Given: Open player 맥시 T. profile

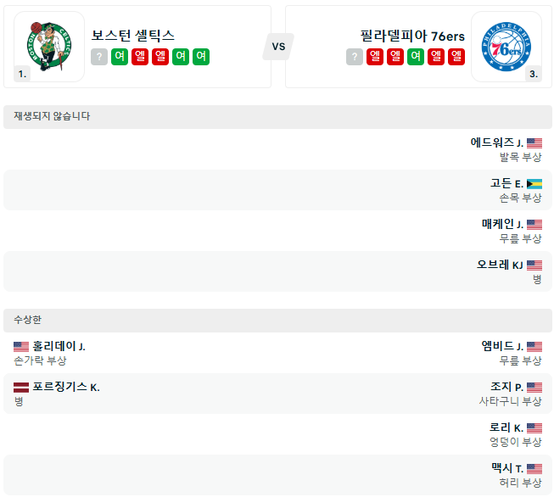Looking at the screenshot, I should (506, 468).
